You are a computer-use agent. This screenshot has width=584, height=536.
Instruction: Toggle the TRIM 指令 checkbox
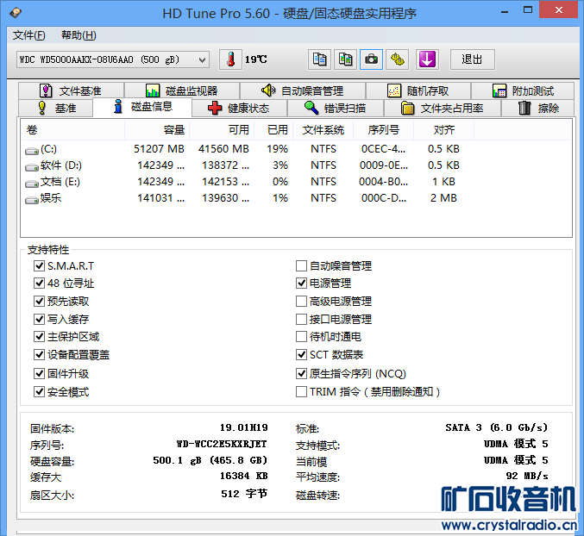pos(301,392)
